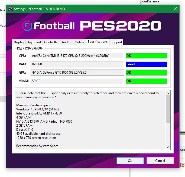Click the GPU GeForce GTX 1050 field
This screenshot has height=177, width=185.
click(x=77, y=73)
